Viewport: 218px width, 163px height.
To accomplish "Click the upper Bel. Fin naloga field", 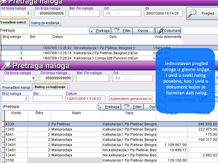I will coord(84,13).
